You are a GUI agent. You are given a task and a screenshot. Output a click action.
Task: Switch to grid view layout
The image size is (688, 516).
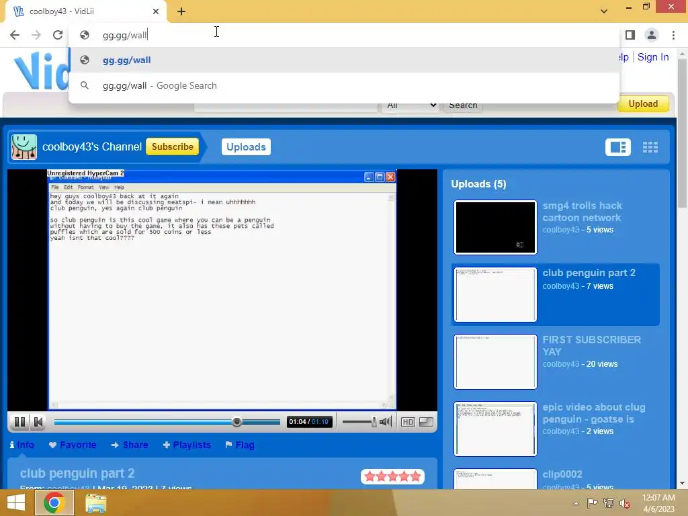650,147
